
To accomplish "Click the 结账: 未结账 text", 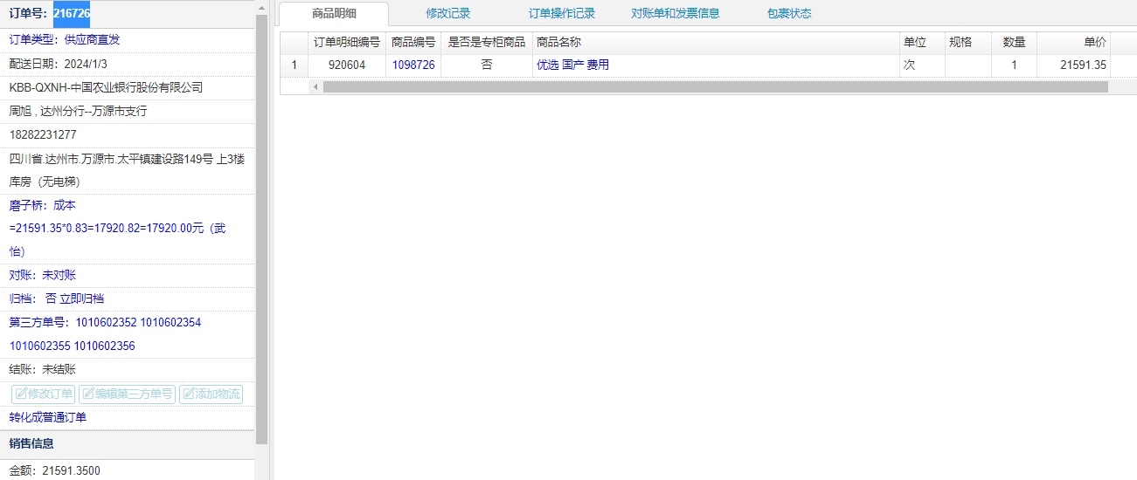I will tap(43, 370).
